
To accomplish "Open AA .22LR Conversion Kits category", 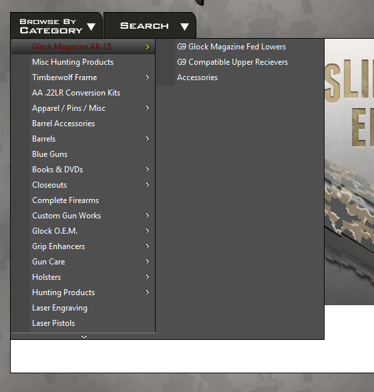I will 83,93.
